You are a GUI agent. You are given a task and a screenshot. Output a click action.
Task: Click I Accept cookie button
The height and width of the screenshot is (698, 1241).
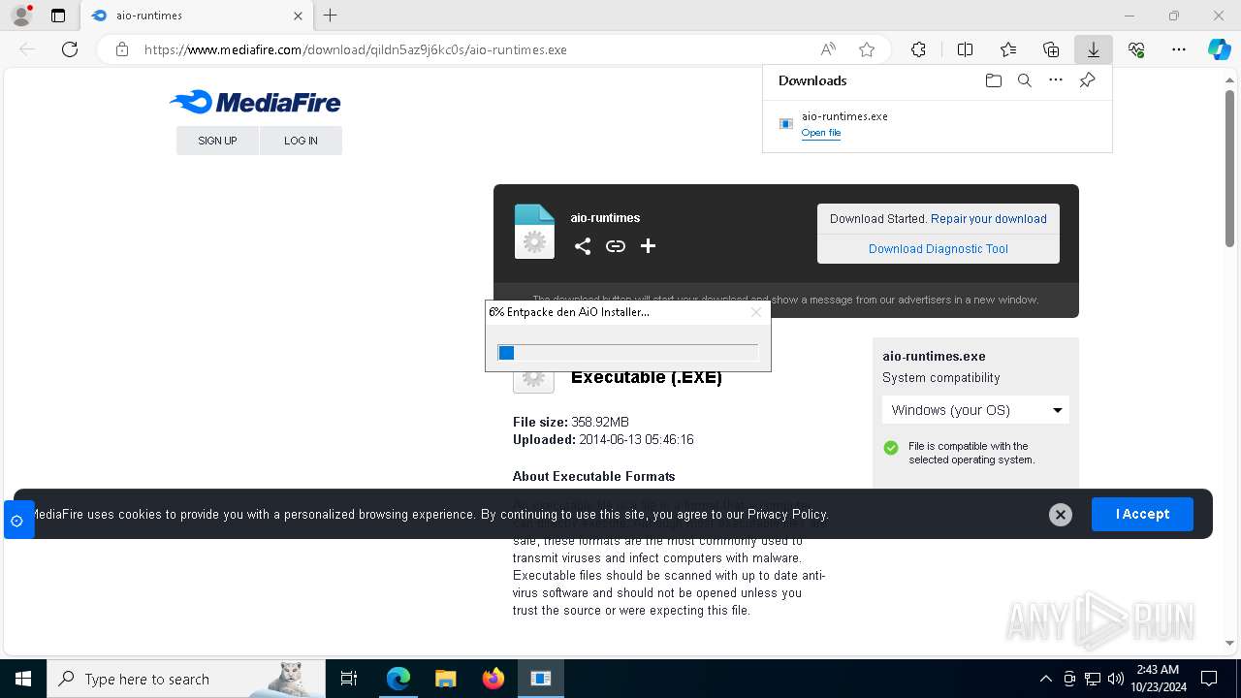click(x=1142, y=514)
